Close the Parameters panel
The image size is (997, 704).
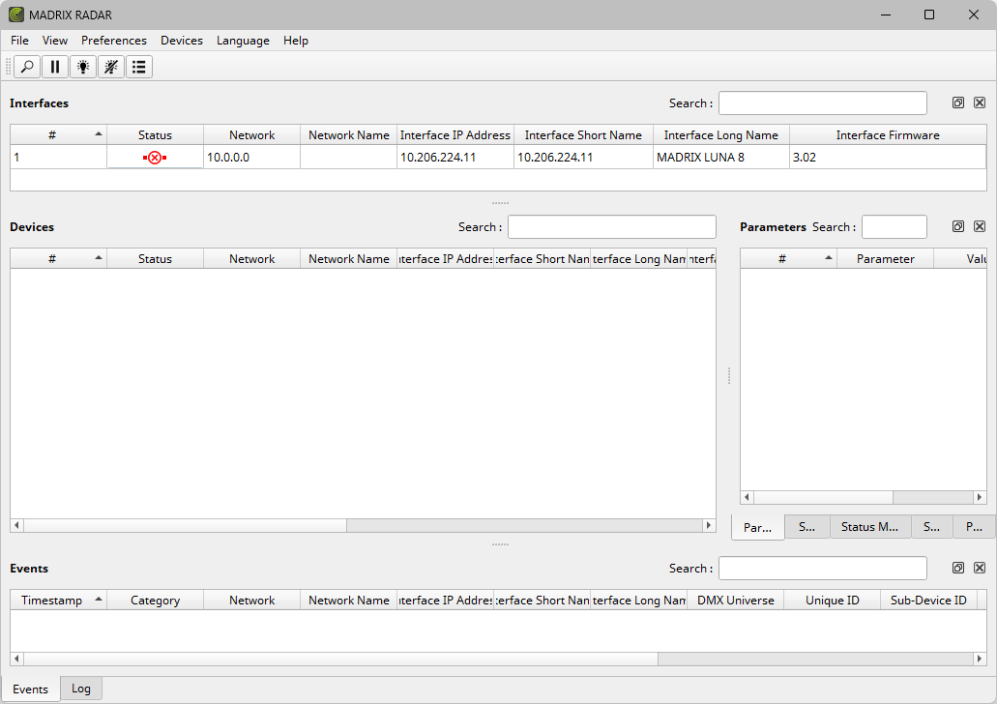click(x=980, y=226)
